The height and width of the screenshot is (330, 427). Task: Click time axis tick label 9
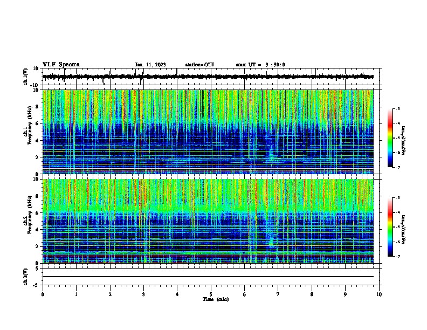345,294
